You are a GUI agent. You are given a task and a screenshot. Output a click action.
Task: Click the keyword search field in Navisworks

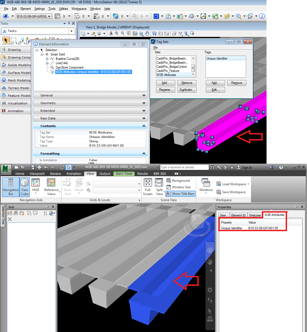[184, 167]
